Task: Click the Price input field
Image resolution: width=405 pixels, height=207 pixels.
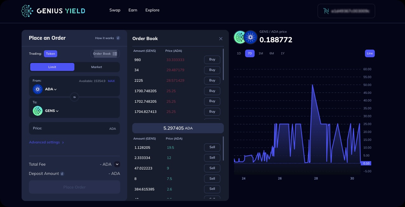Action: [74, 128]
